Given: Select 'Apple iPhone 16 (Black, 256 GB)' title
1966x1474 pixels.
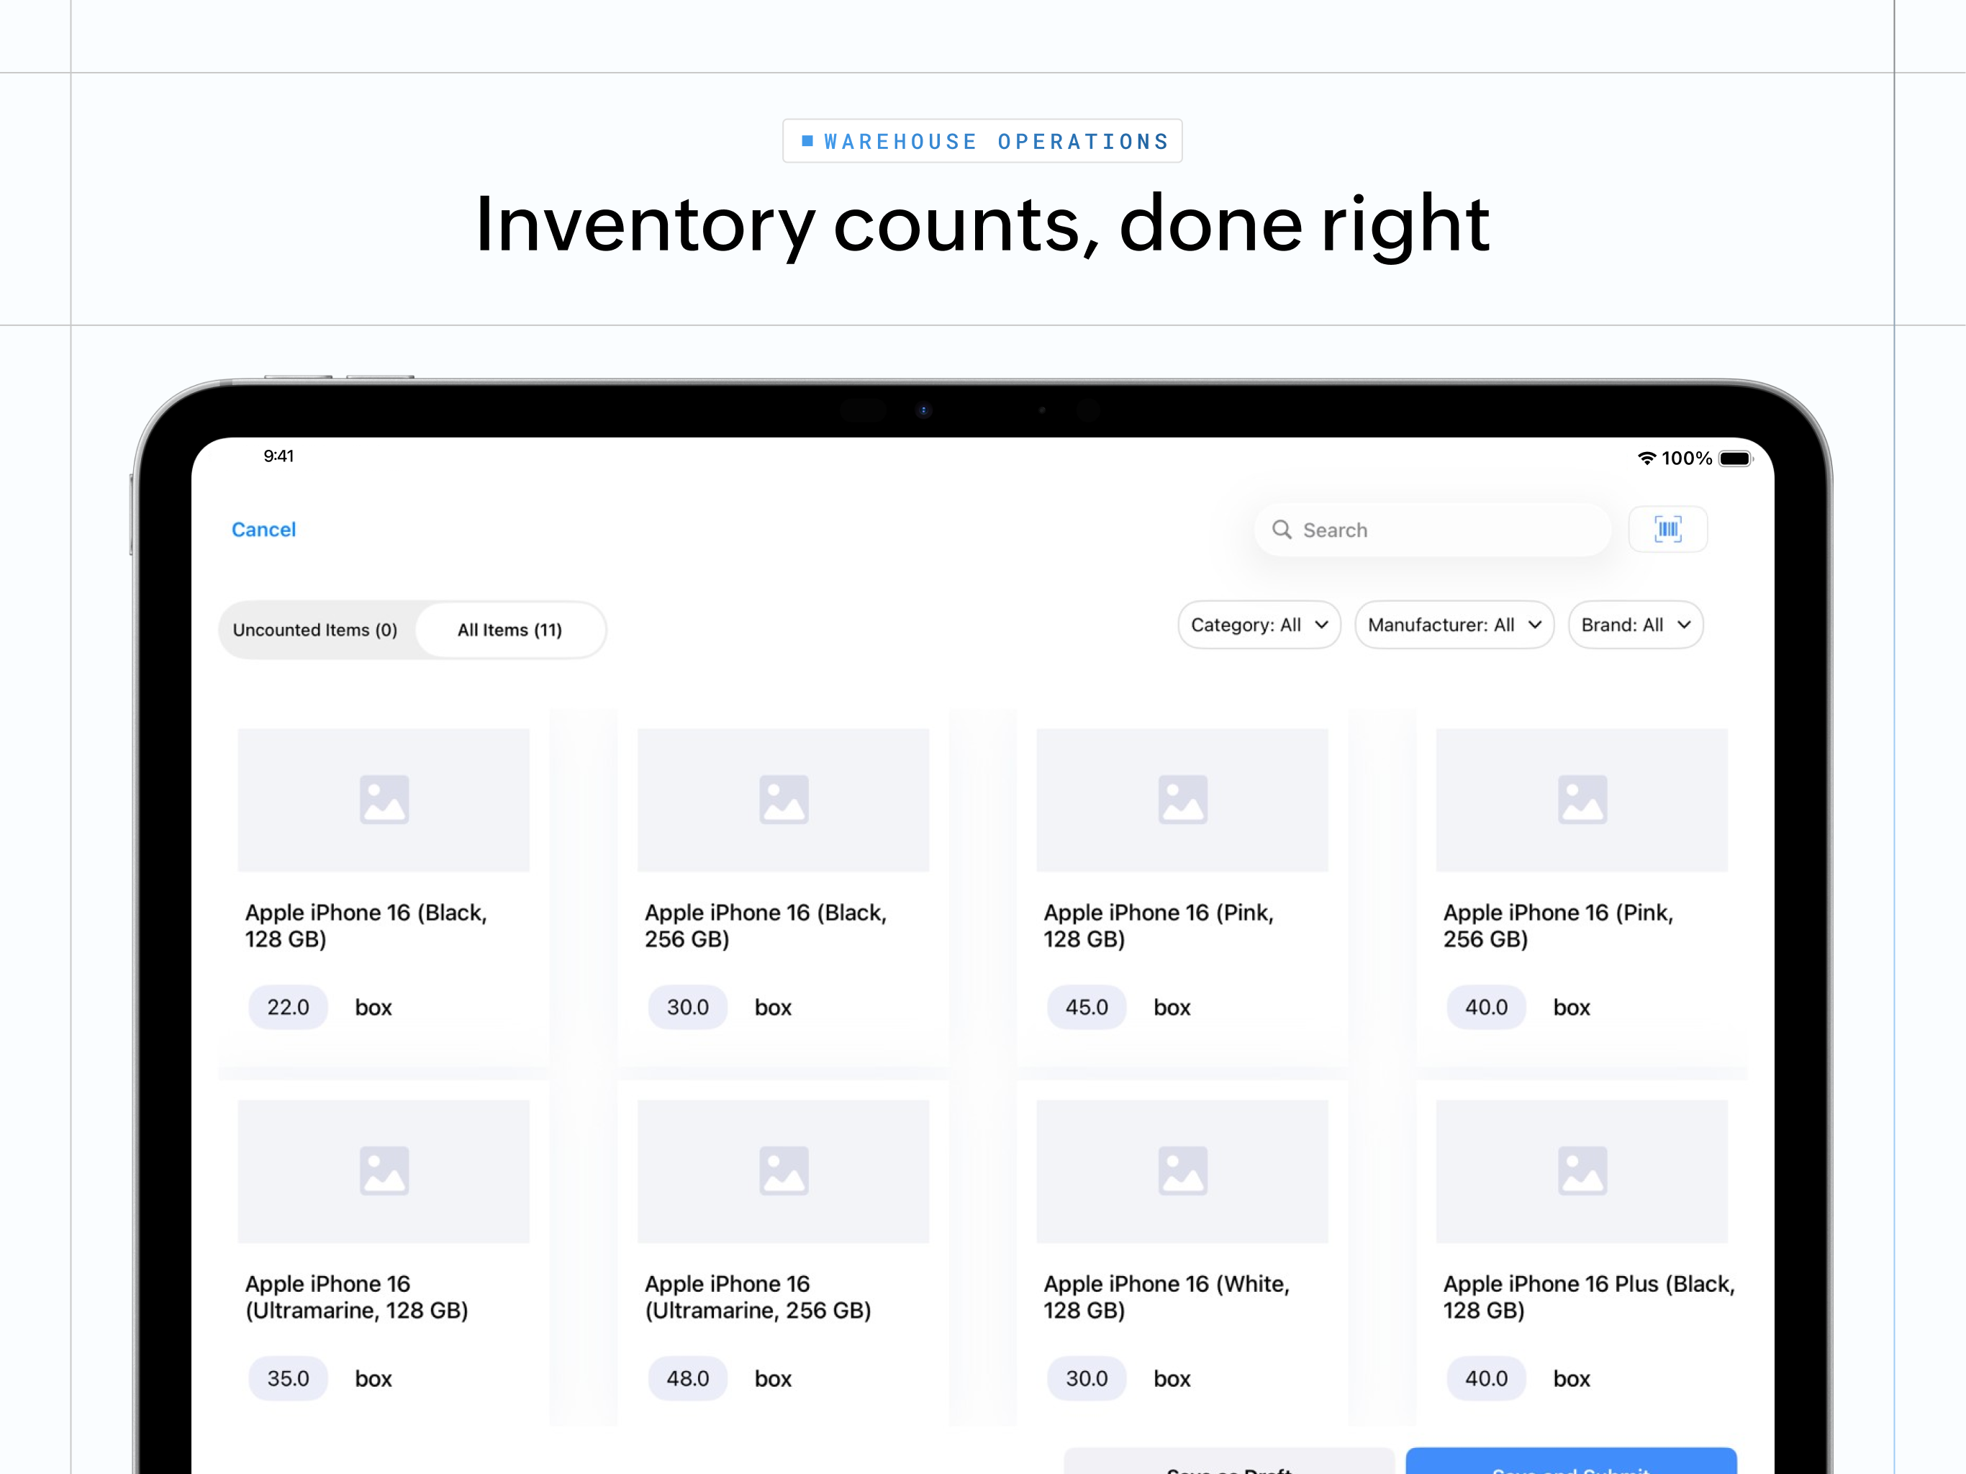Looking at the screenshot, I should [766, 926].
